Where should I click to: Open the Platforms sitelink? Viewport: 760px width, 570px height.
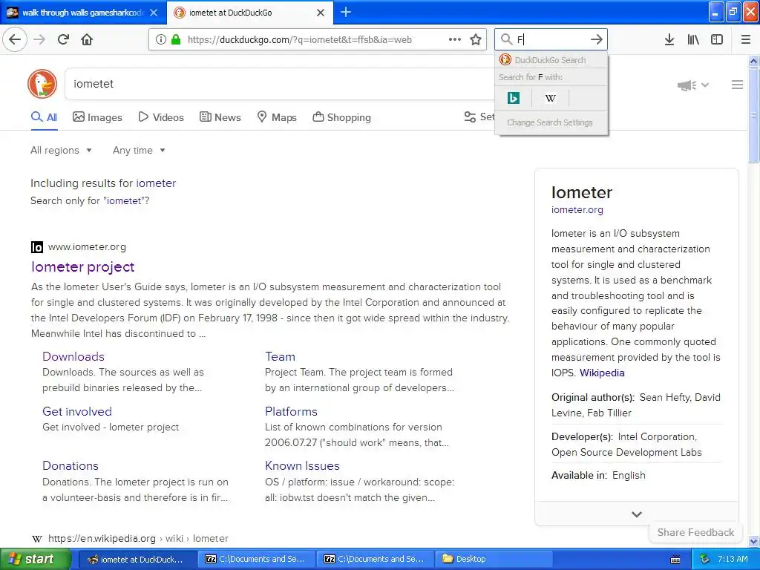tap(291, 411)
